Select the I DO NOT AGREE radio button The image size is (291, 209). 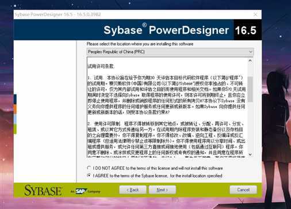pos(89,168)
